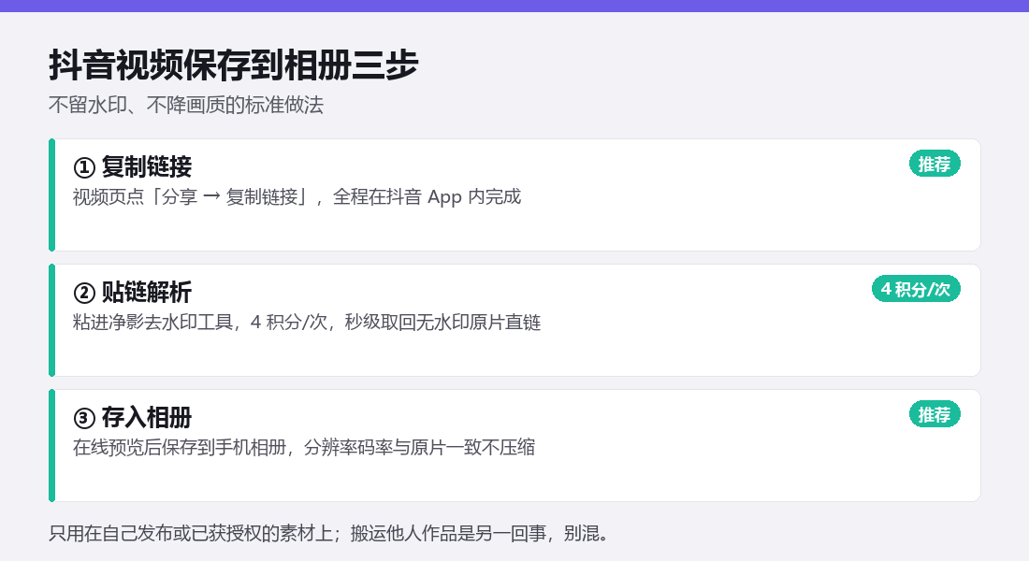
Task: Select the description starting 粘进净影去水印工具
Action: (x=307, y=323)
